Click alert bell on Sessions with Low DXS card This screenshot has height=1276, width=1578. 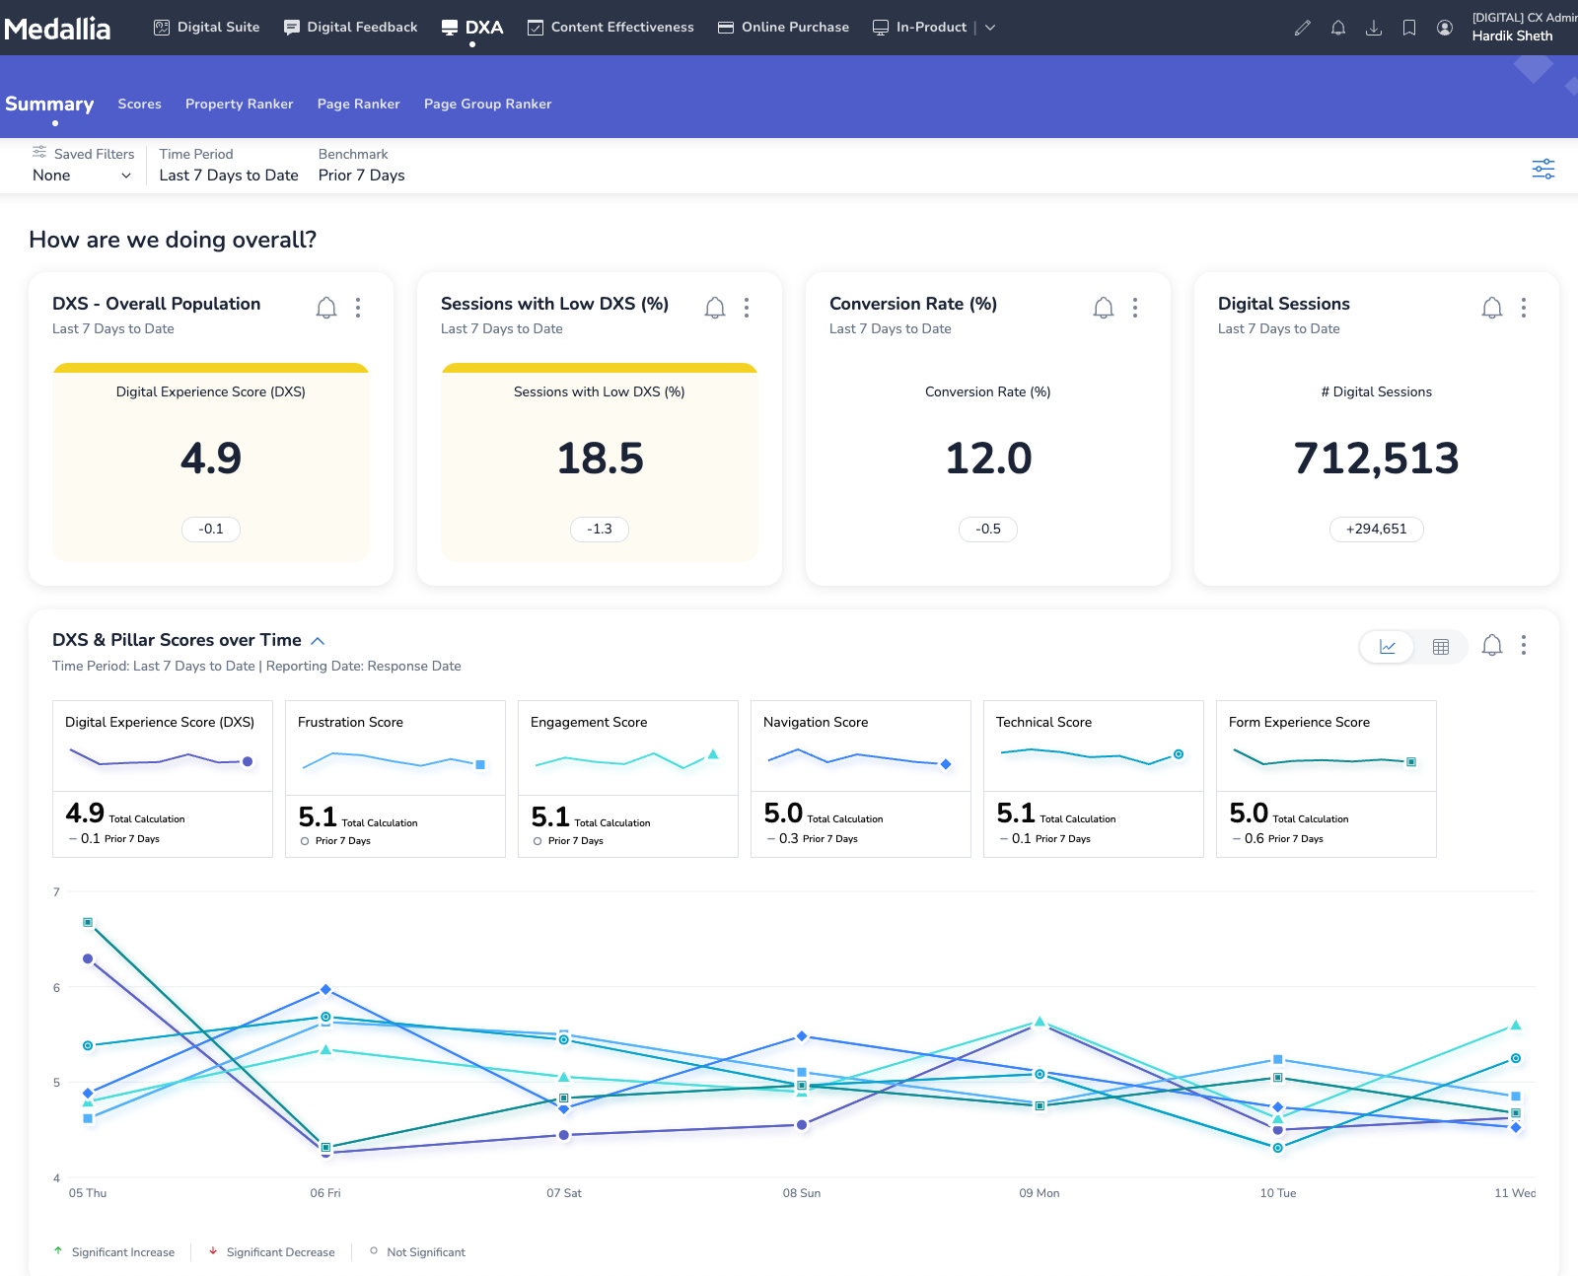pyautogui.click(x=714, y=308)
